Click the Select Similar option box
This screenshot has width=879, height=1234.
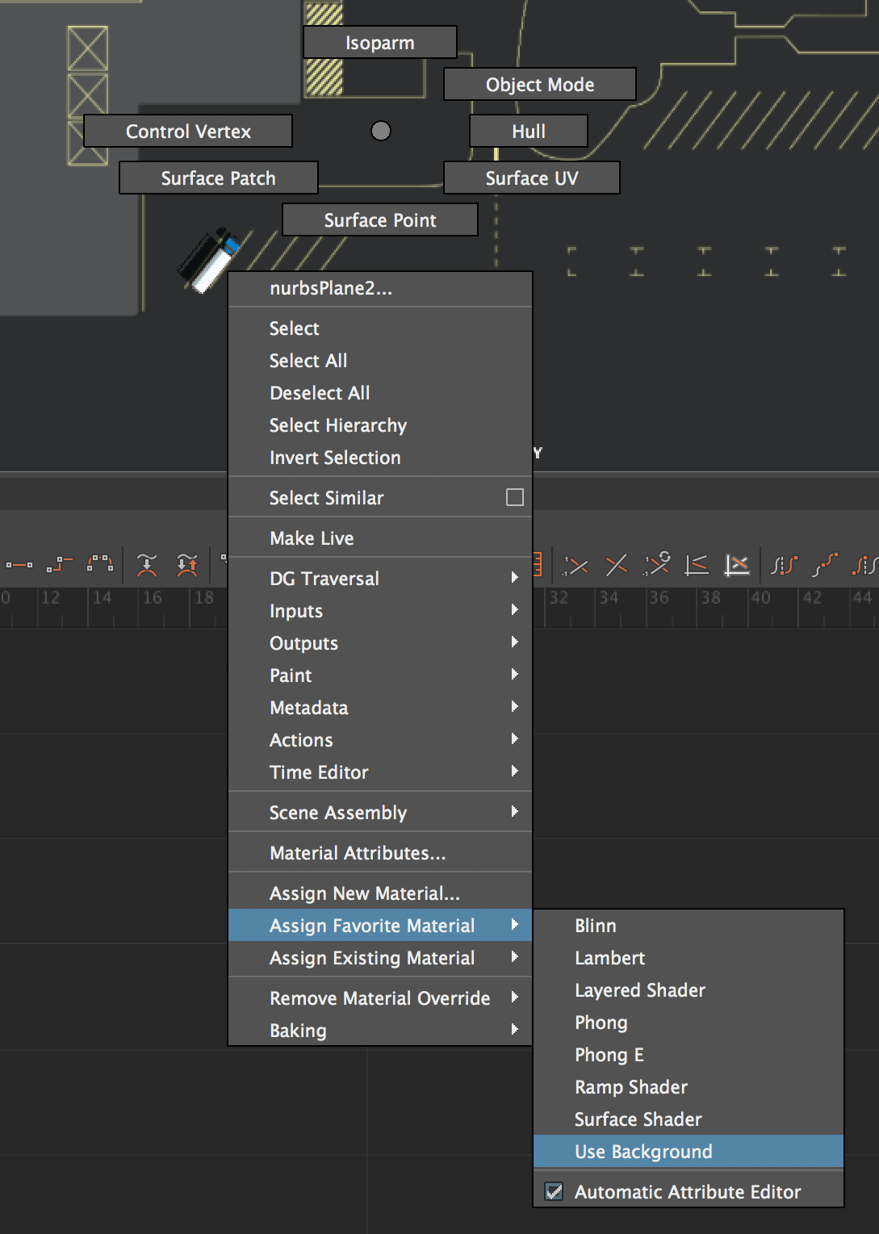coord(514,498)
